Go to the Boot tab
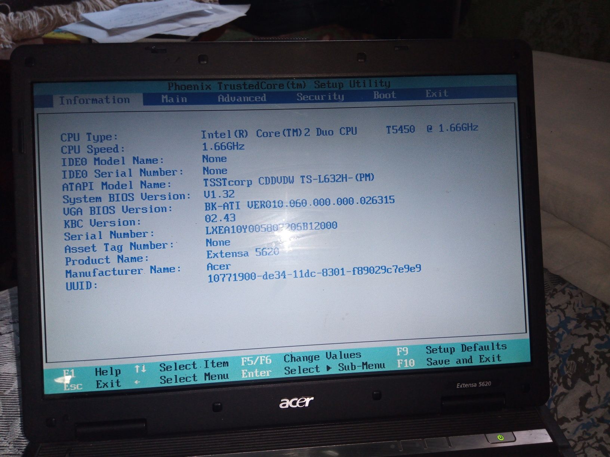Image resolution: width=610 pixels, height=457 pixels. 385,95
